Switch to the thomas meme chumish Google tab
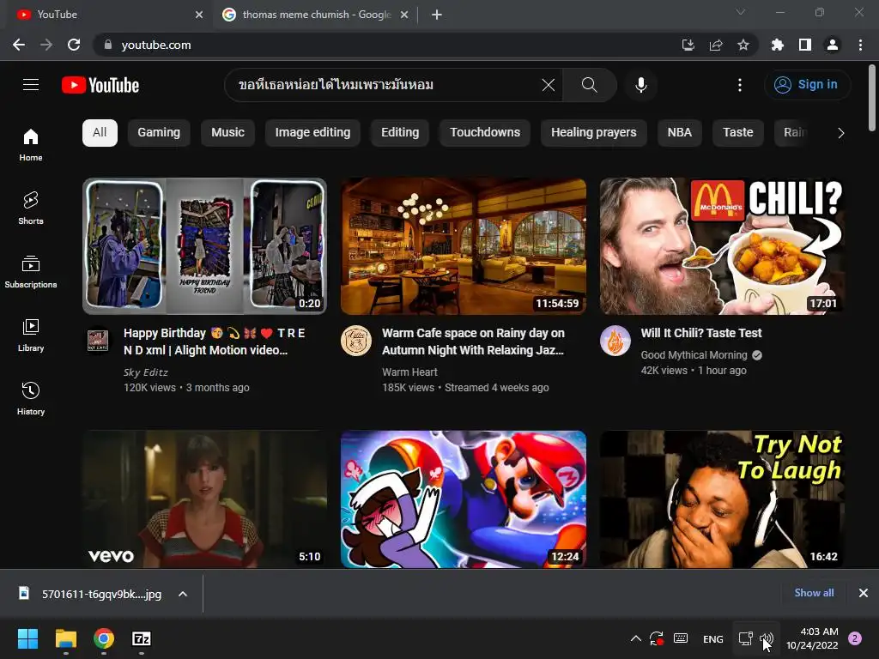Viewport: 879px width, 659px height. [x=314, y=15]
